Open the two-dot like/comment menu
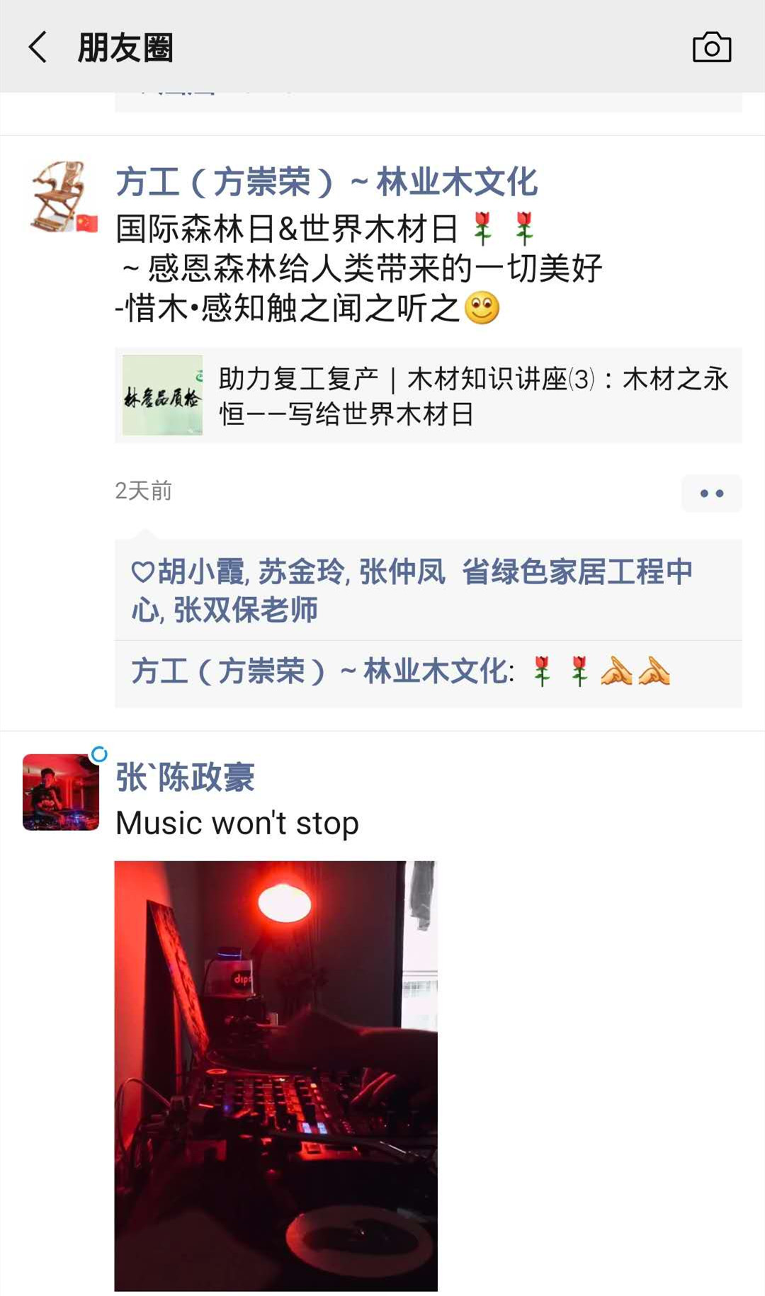Screen dimensions: 765x1296 click(711, 493)
